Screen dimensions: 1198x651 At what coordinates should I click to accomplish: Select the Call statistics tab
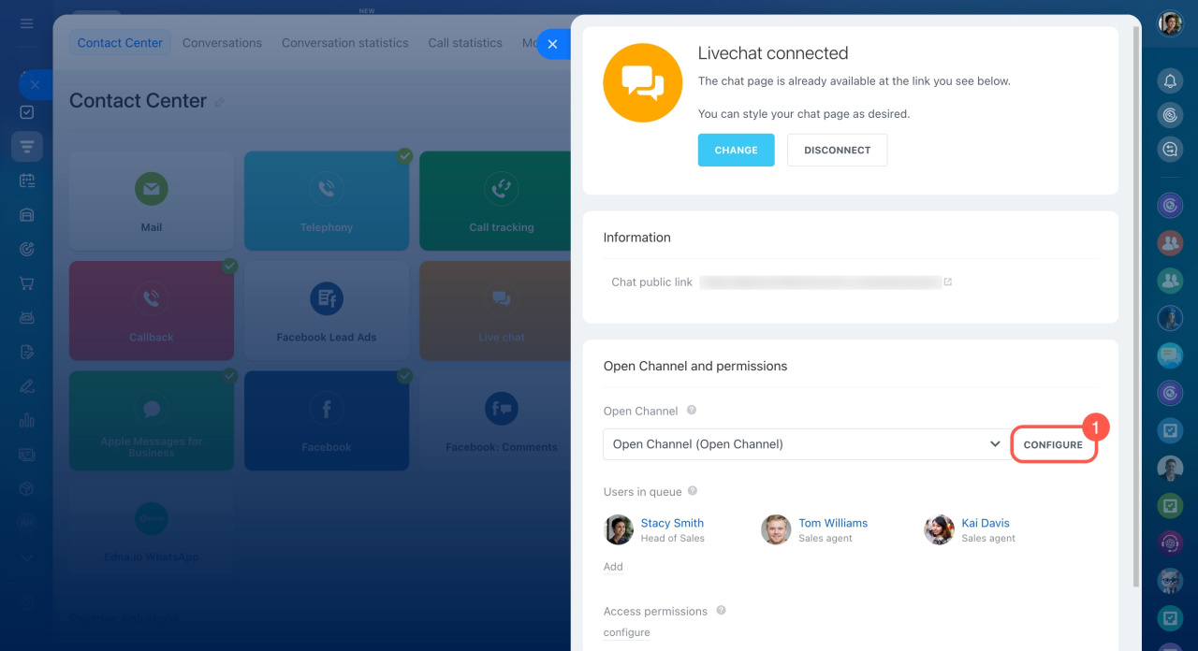pos(465,43)
